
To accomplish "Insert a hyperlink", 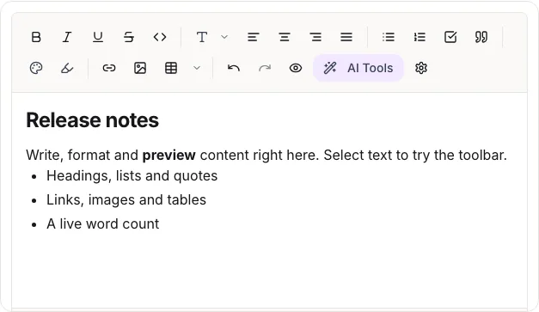I will click(109, 68).
